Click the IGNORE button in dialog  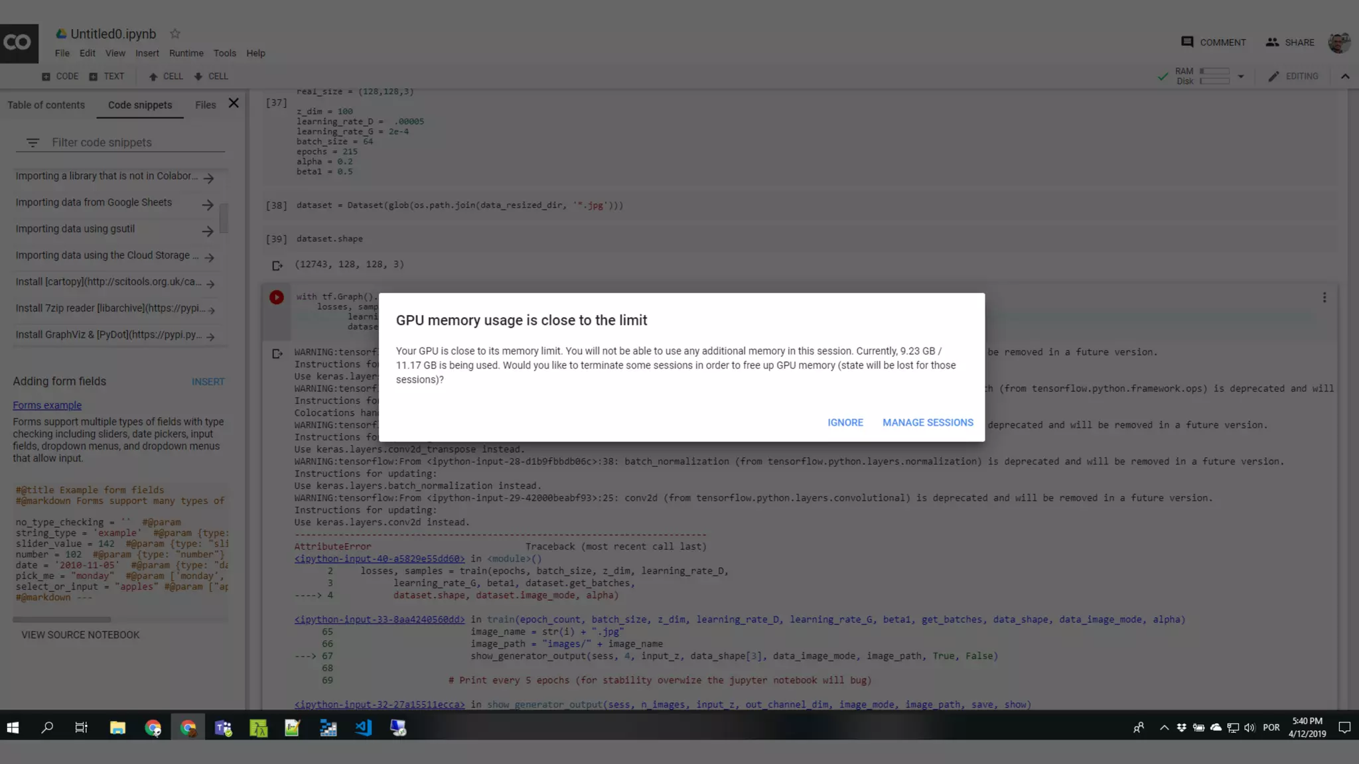tap(845, 422)
